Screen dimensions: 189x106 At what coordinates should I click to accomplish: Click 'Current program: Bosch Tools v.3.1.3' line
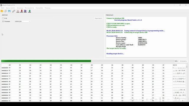[x=128, y=20]
